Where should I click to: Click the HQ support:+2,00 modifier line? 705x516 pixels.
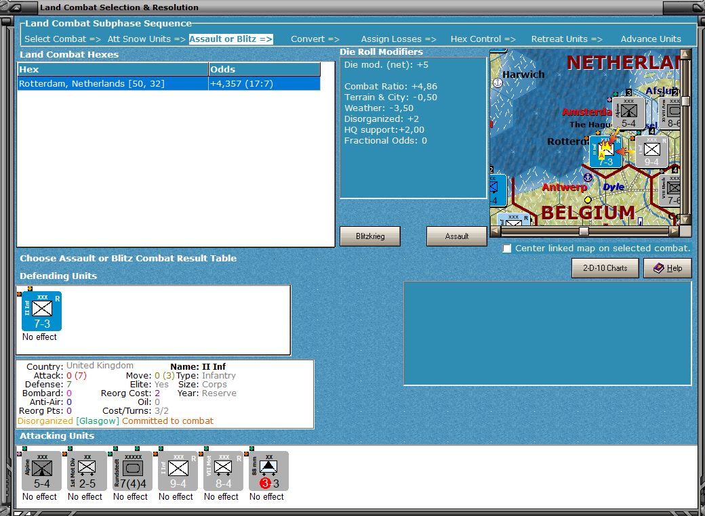coord(384,130)
